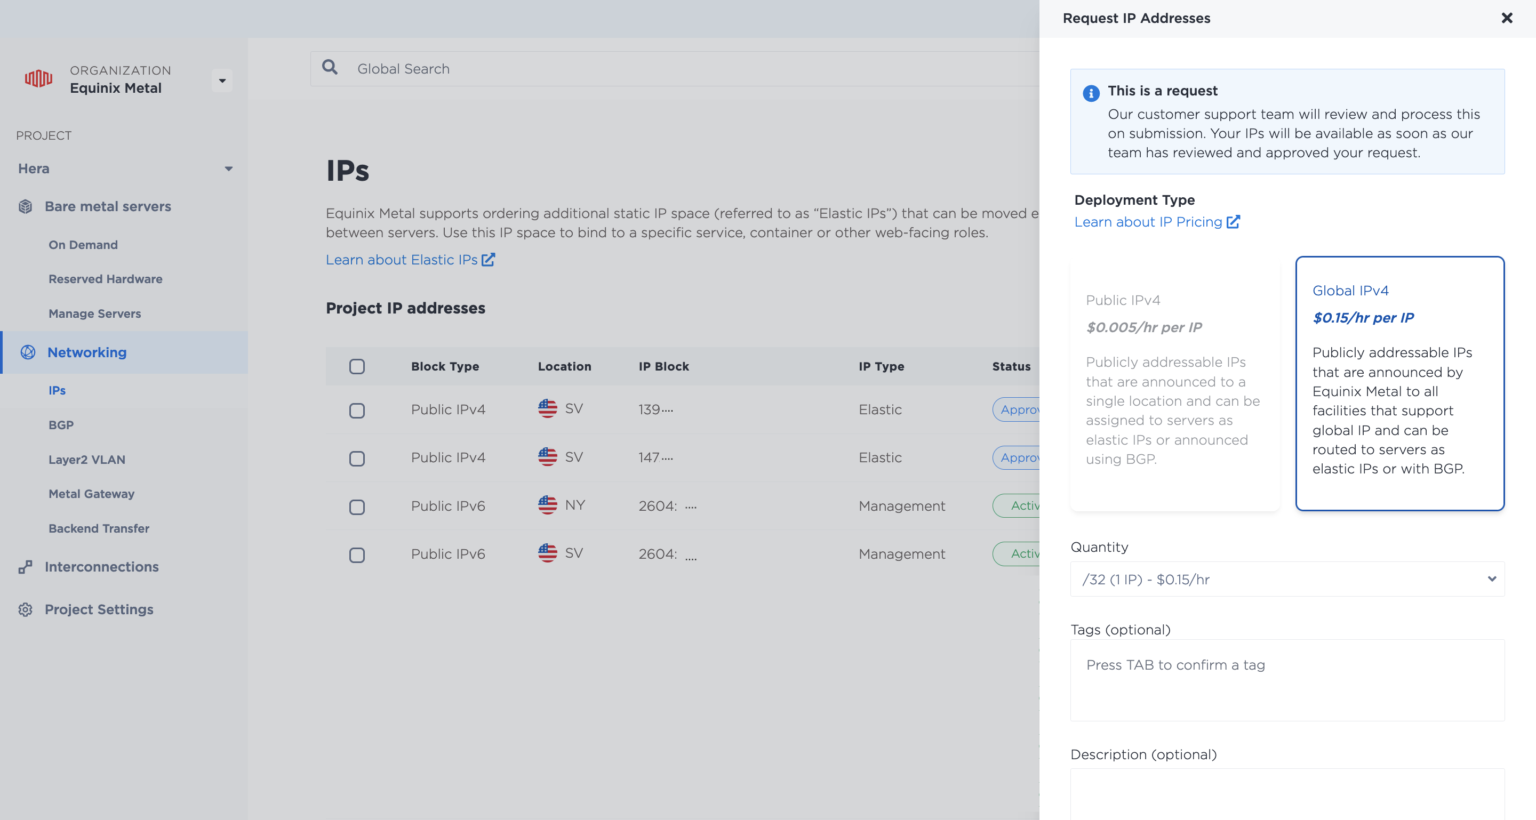Click the Block Type column header

click(445, 366)
